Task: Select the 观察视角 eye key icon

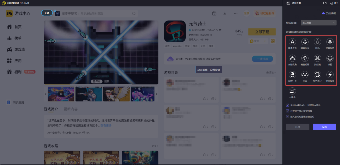Action: point(330,42)
